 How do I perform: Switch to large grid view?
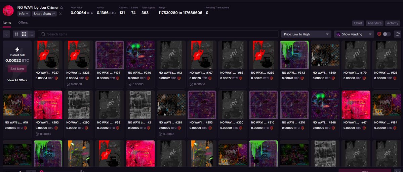16,34
